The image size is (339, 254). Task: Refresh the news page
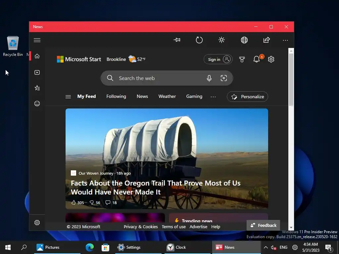click(x=199, y=40)
